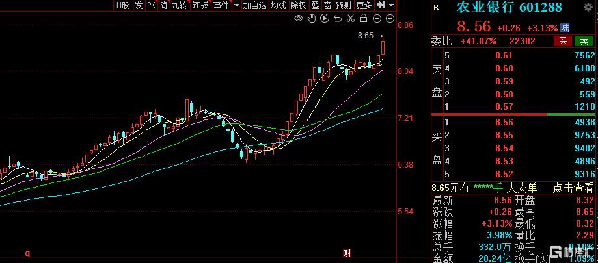Select the scissors cut tool icon
Image resolution: width=598 pixels, height=263 pixels.
click(351, 18)
